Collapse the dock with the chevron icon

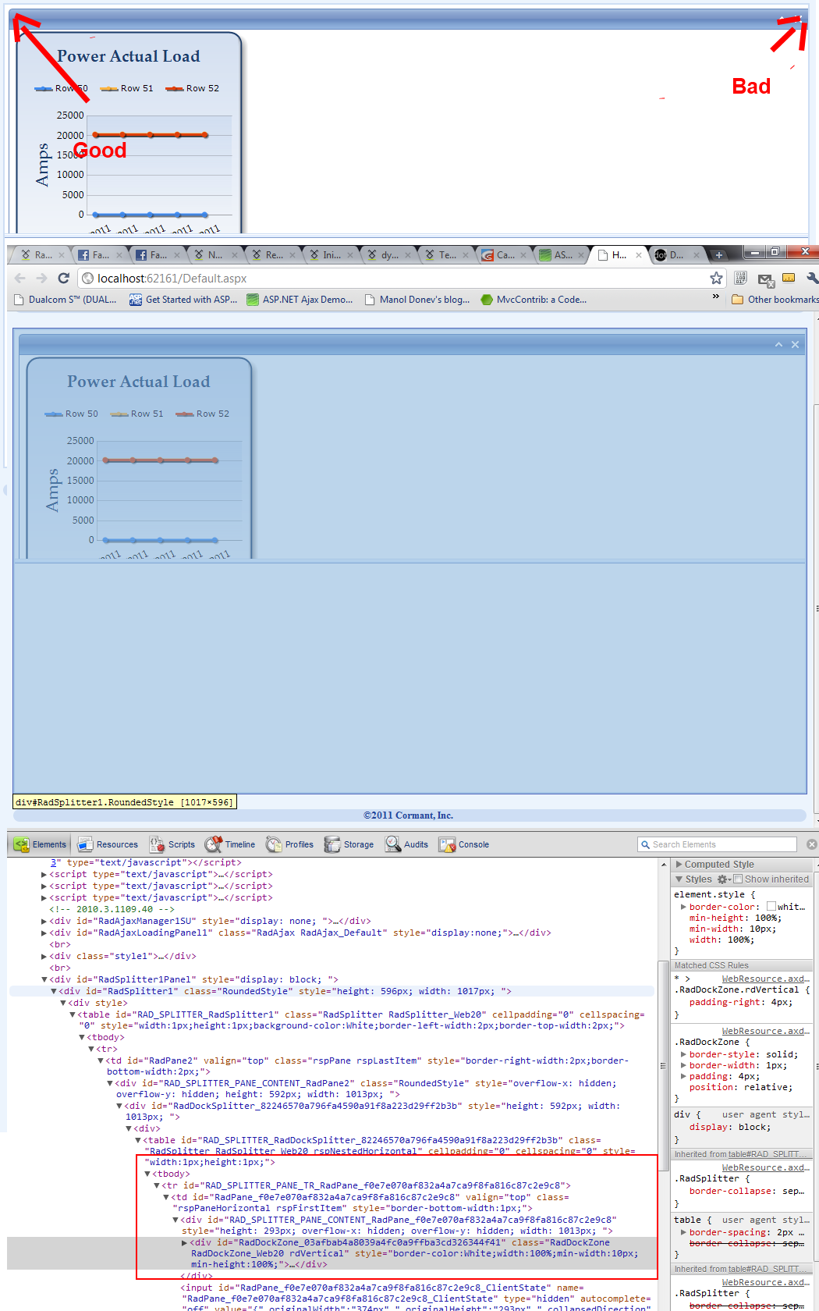pyautogui.click(x=778, y=344)
